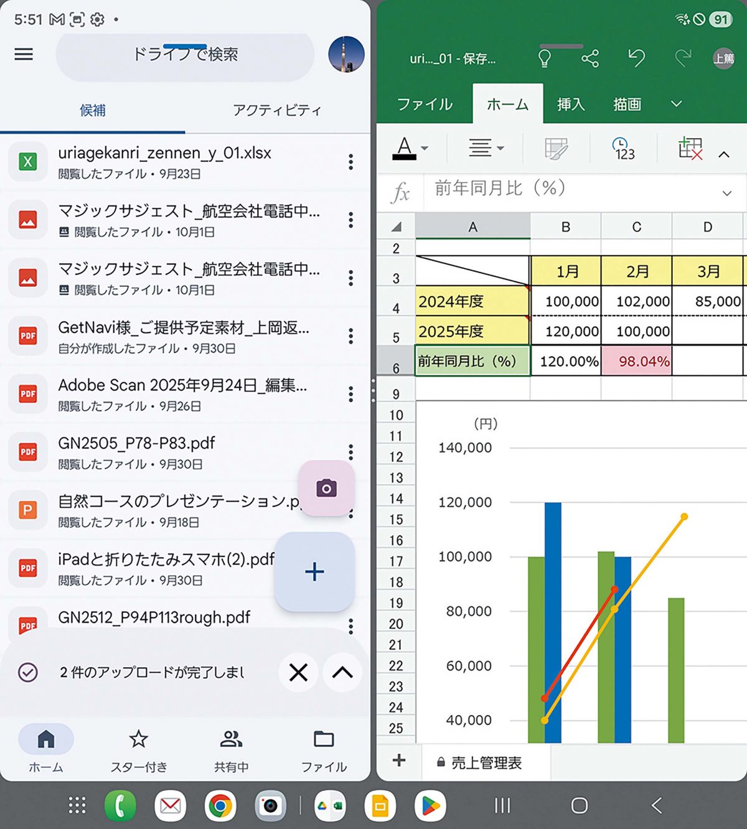Go to スター付き in bottom navigation
This screenshot has height=829, width=747.
(x=138, y=750)
